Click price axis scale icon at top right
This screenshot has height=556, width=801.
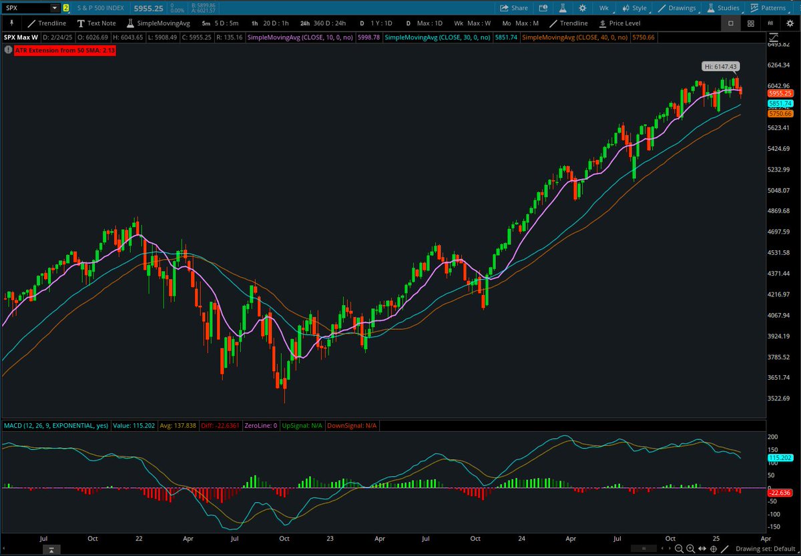pyautogui.click(x=773, y=37)
